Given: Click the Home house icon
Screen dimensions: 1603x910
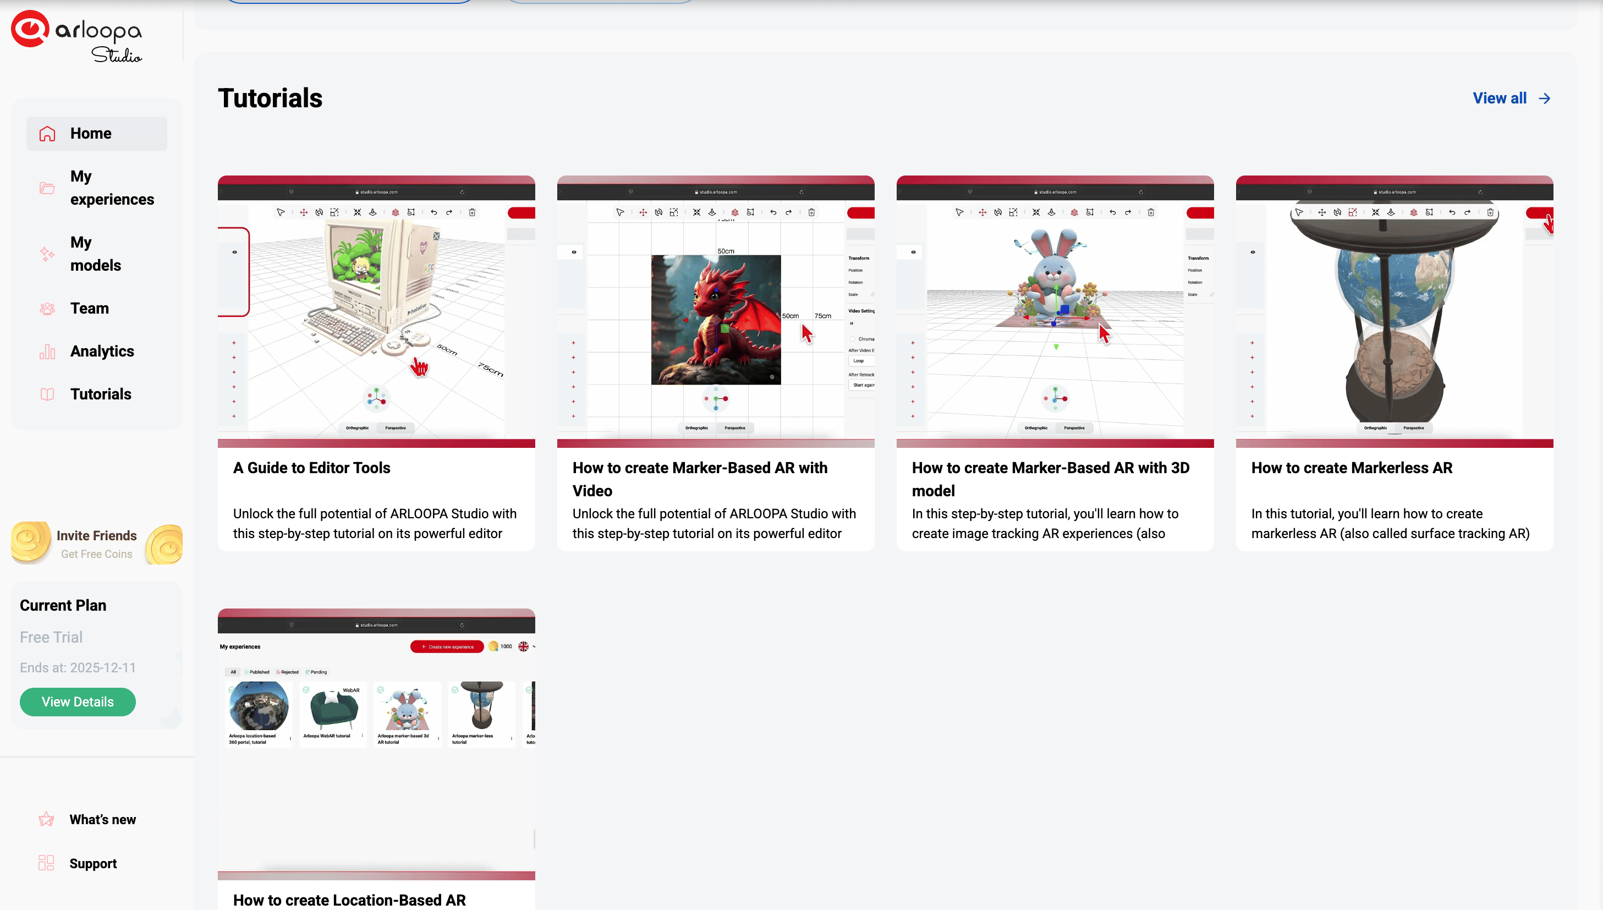Looking at the screenshot, I should (47, 133).
